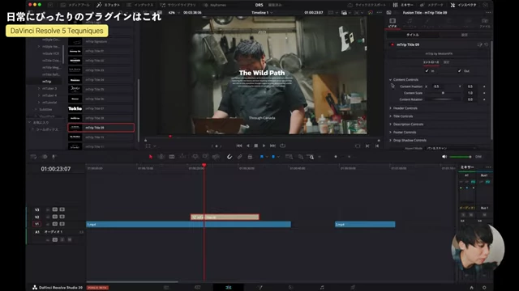Open the Mixer panel from top bar

click(403, 5)
